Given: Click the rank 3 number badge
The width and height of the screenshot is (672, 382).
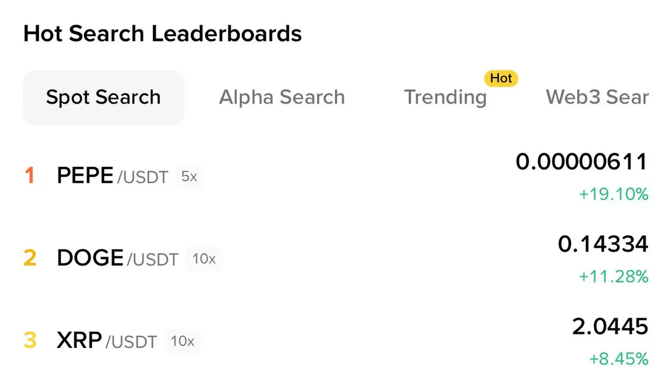Looking at the screenshot, I should pos(30,340).
